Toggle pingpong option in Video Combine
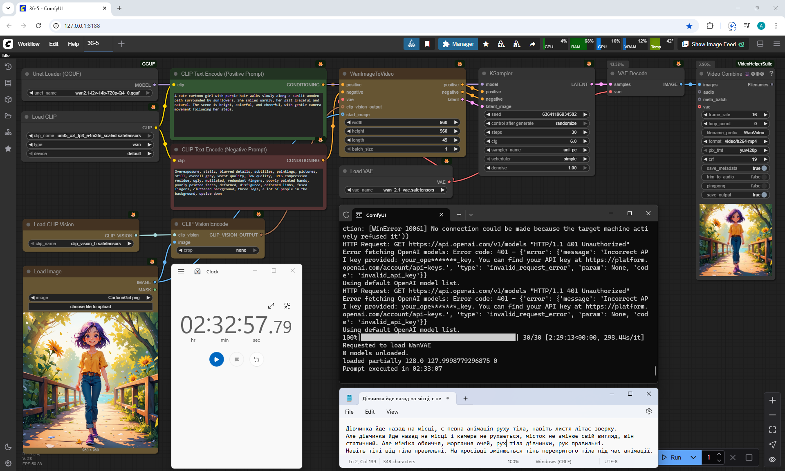Viewport: 785px width, 471px height. [x=764, y=186]
